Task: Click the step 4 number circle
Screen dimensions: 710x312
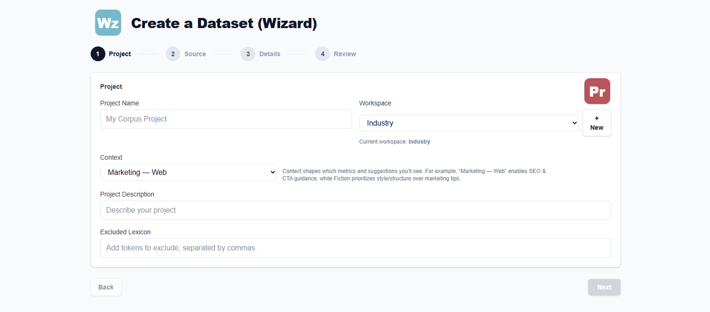Action: click(323, 54)
